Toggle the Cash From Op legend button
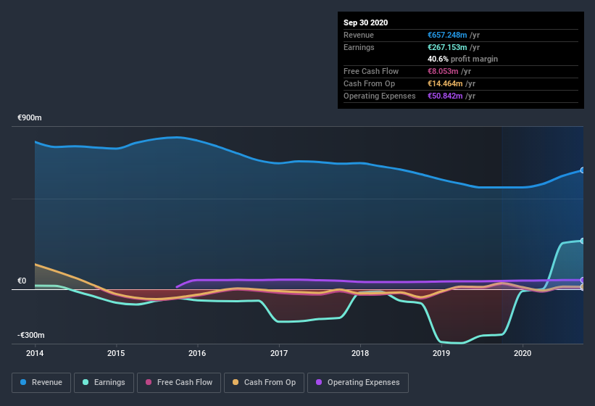This screenshot has height=406, width=595. [x=264, y=383]
